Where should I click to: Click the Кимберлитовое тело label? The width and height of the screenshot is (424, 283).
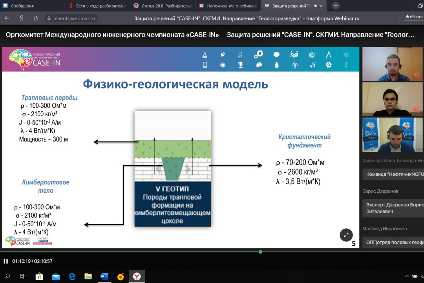(x=46, y=186)
